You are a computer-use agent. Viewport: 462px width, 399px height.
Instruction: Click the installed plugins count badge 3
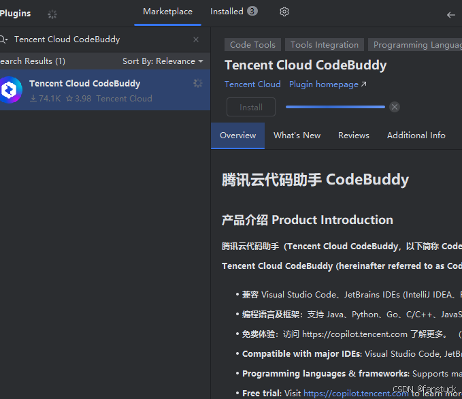tap(252, 11)
